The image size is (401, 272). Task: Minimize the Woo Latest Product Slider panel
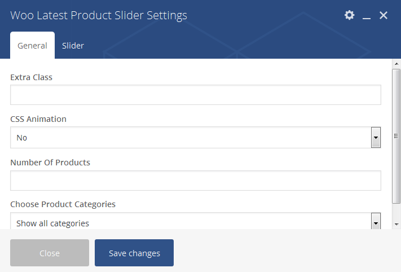[367, 16]
